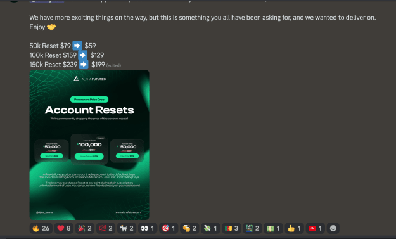Image resolution: width=396 pixels, height=239 pixels.
Task: Click the eyes emoji reaction
Action: pyautogui.click(x=148, y=228)
